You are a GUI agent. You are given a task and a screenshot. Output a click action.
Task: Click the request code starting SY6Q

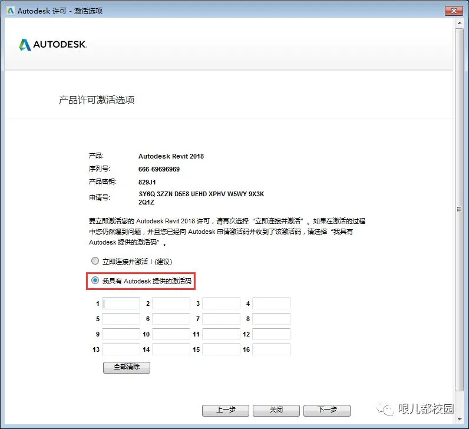point(202,198)
